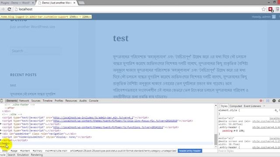This screenshot has height=157, width=280.
Task: Open the Network panel
Action: coord(24,101)
